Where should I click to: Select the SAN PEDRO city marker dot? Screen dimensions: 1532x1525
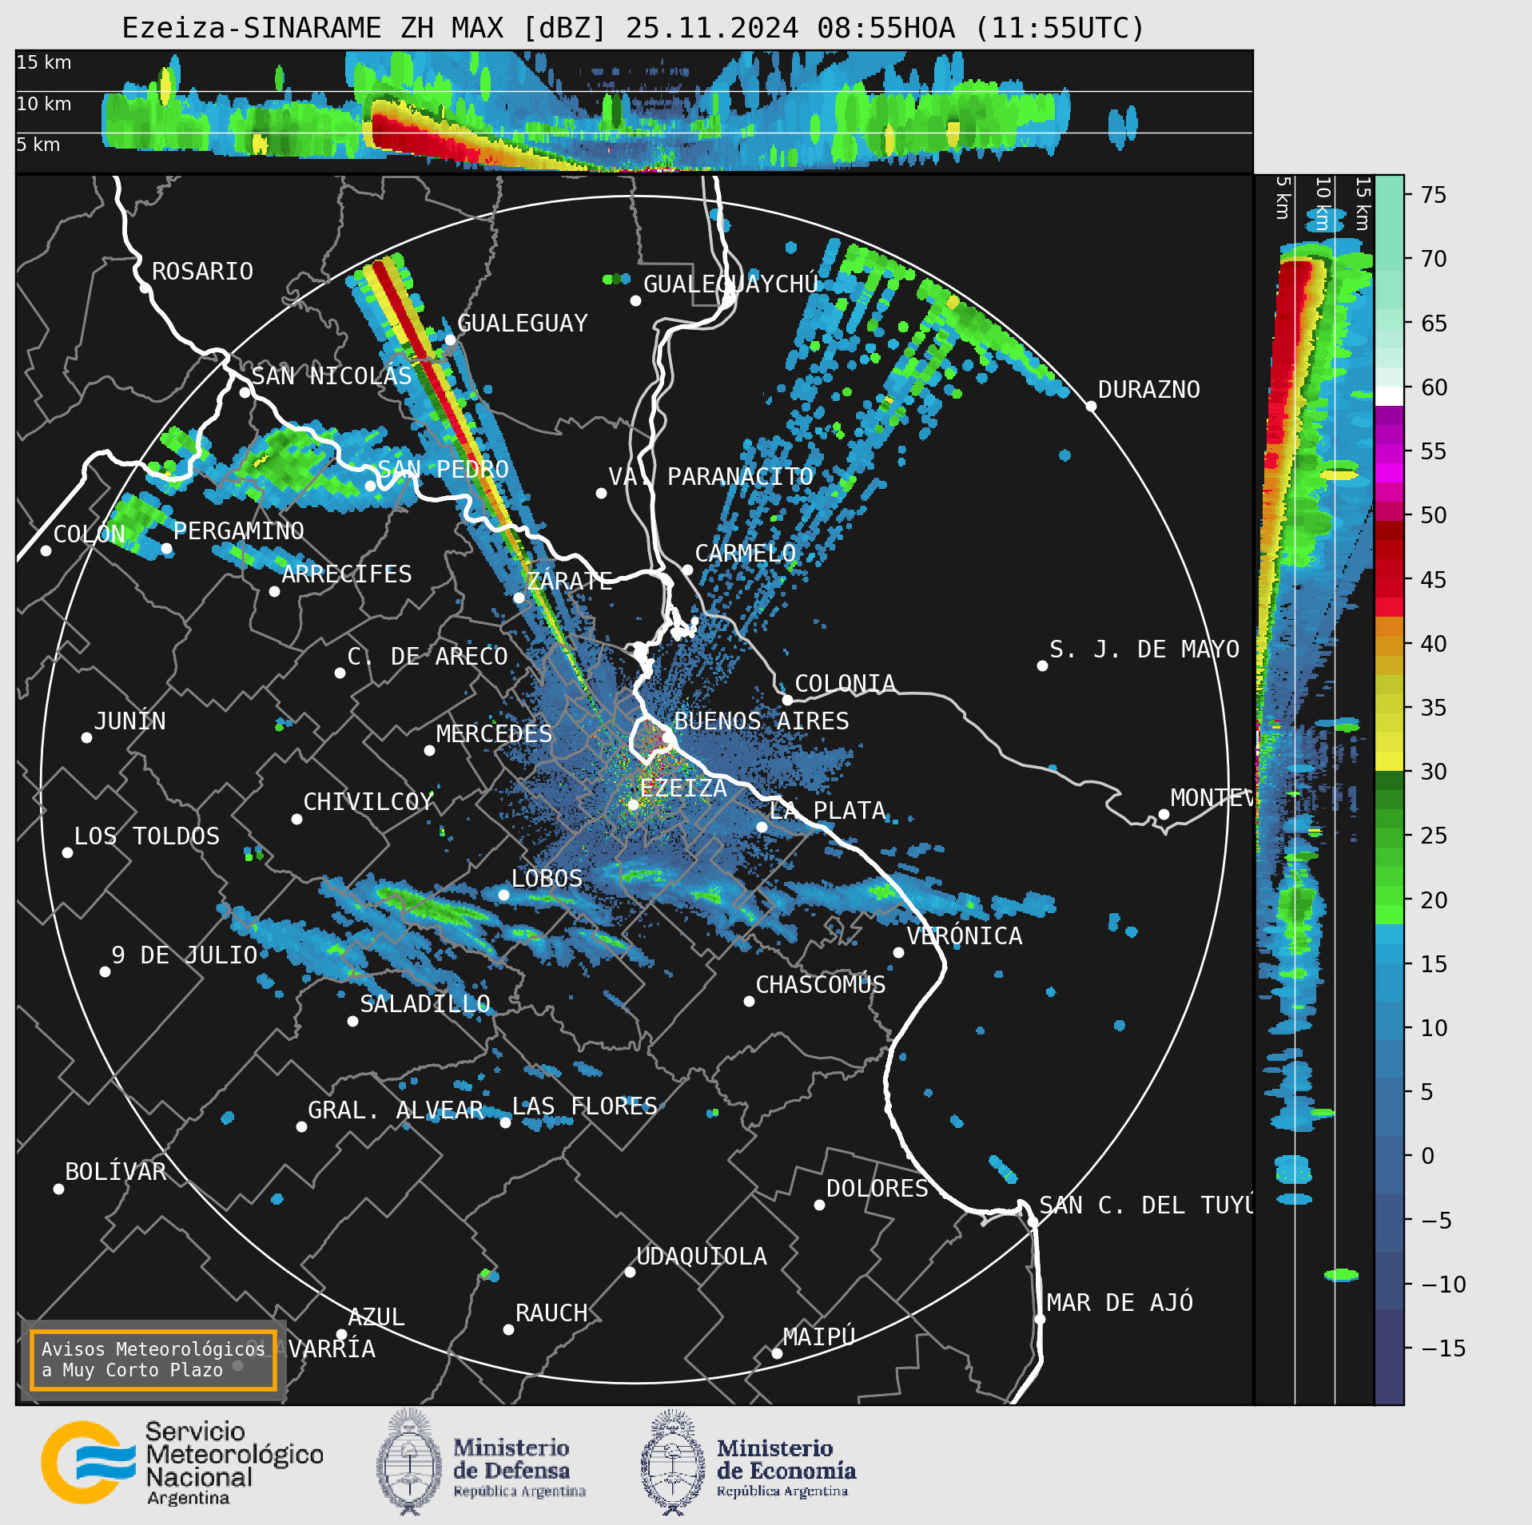pyautogui.click(x=370, y=486)
